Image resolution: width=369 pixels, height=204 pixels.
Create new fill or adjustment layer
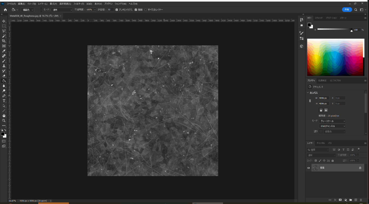(346, 200)
